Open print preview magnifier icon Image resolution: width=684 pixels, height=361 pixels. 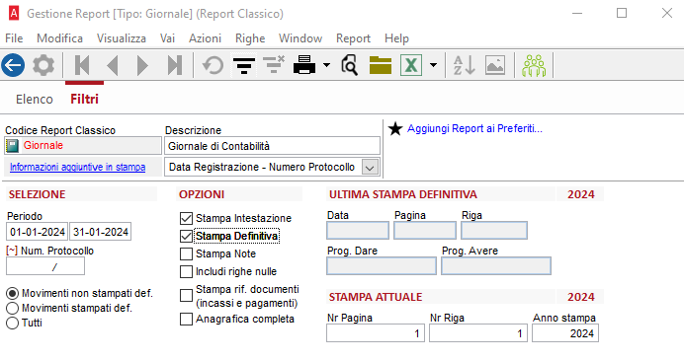[350, 65]
